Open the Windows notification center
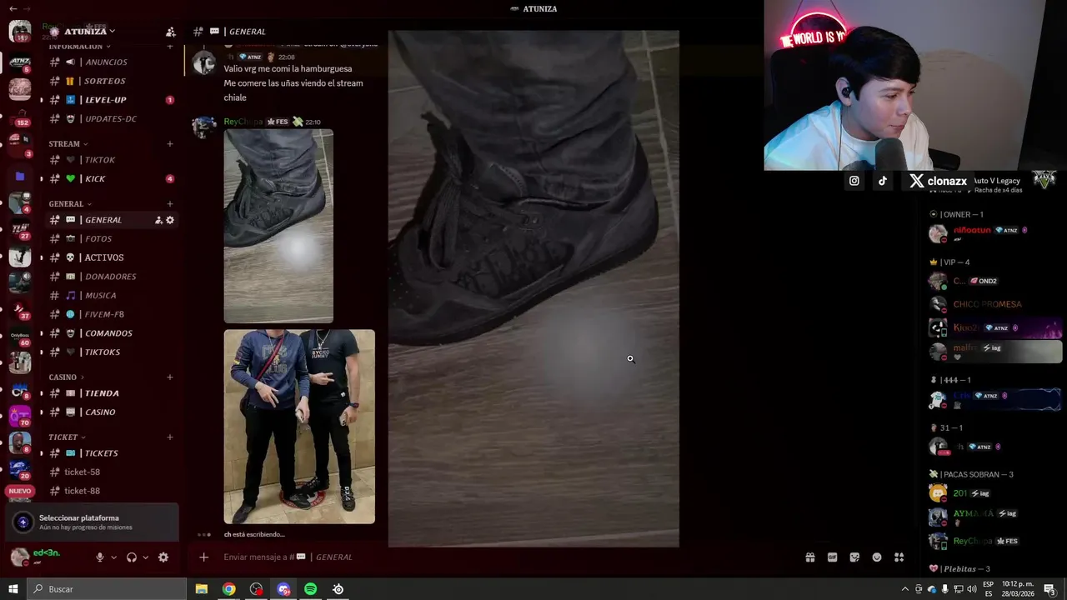Viewport: 1067px width, 600px height. click(1049, 589)
